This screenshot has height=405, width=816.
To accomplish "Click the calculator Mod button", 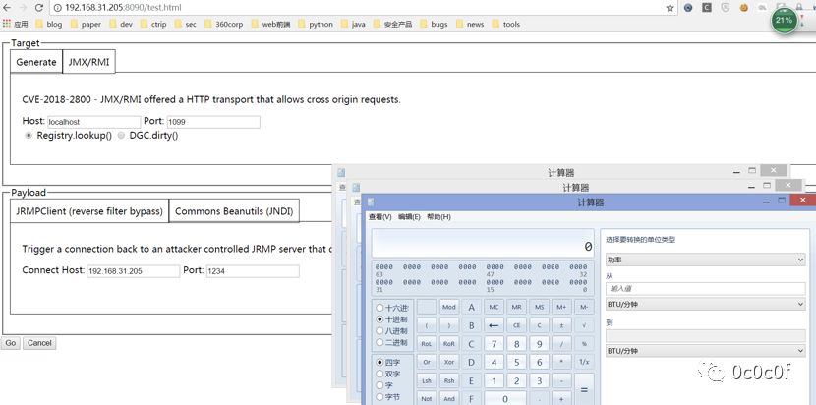I will point(449,307).
